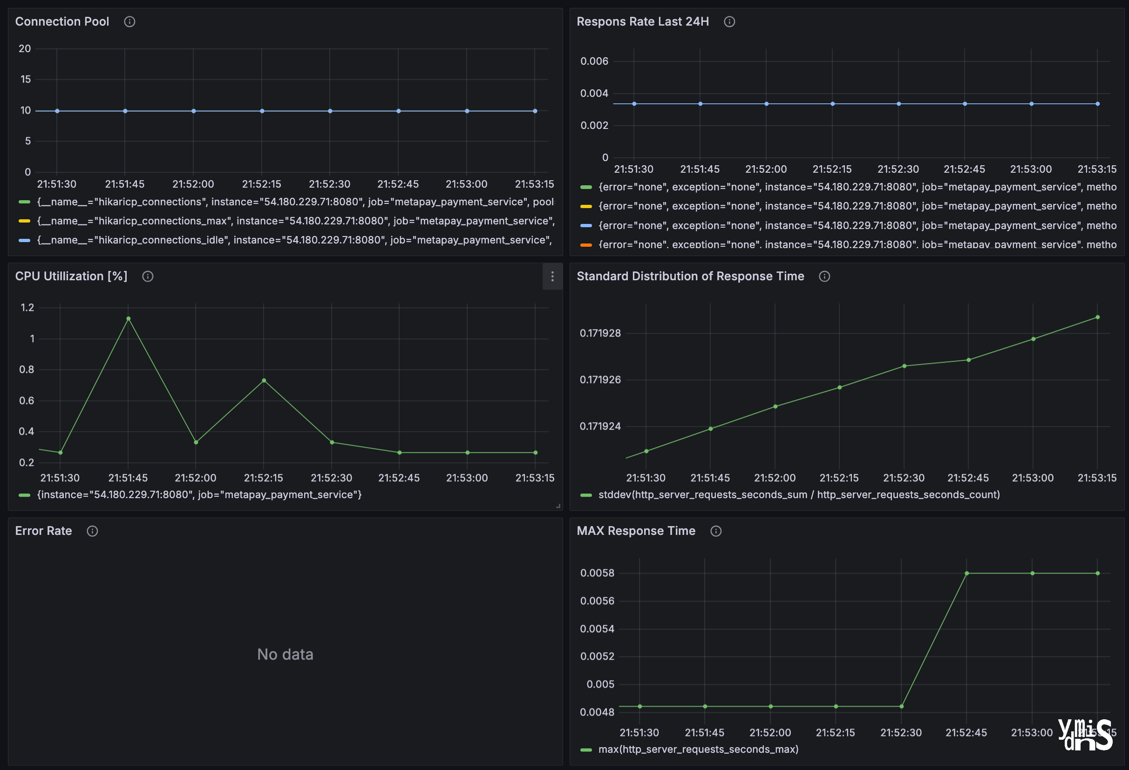
Task: Click CPU peak data point near 21:51:45
Action: [x=128, y=318]
